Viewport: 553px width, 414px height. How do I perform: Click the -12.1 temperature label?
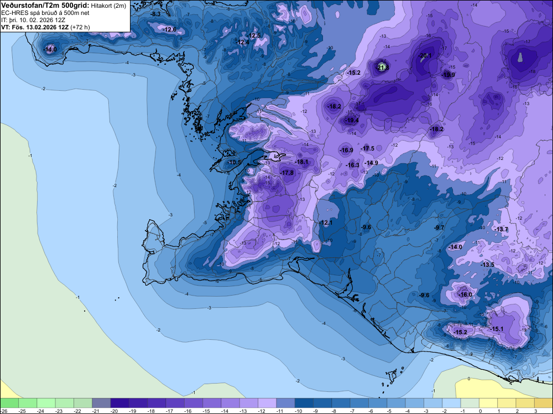[x=326, y=222]
